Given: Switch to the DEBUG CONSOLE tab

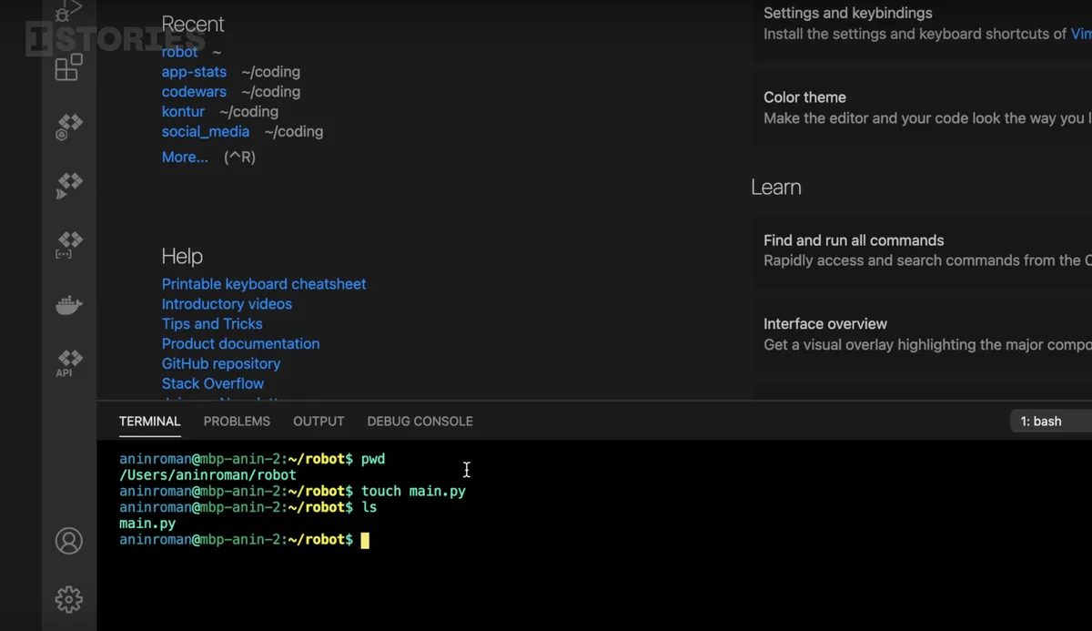Looking at the screenshot, I should [420, 422].
